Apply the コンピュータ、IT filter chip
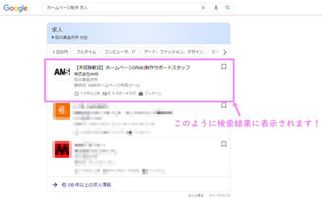322x199 pixels. point(120,52)
